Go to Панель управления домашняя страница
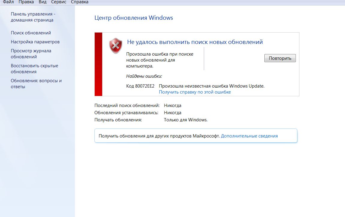Viewport: 345px width, 217px height. [33, 17]
